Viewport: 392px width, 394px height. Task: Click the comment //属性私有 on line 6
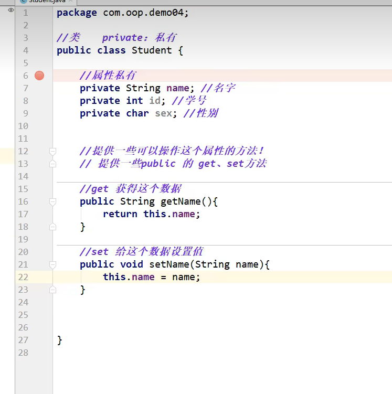point(108,76)
